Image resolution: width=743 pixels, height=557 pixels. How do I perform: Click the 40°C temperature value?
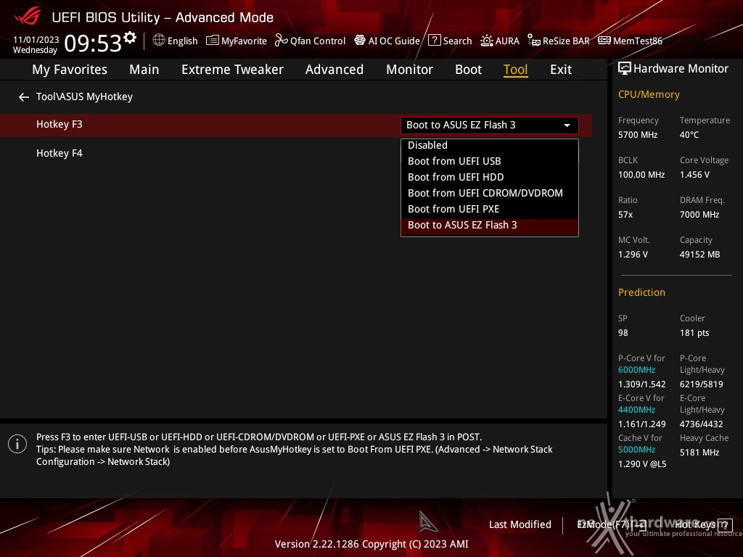[689, 135]
